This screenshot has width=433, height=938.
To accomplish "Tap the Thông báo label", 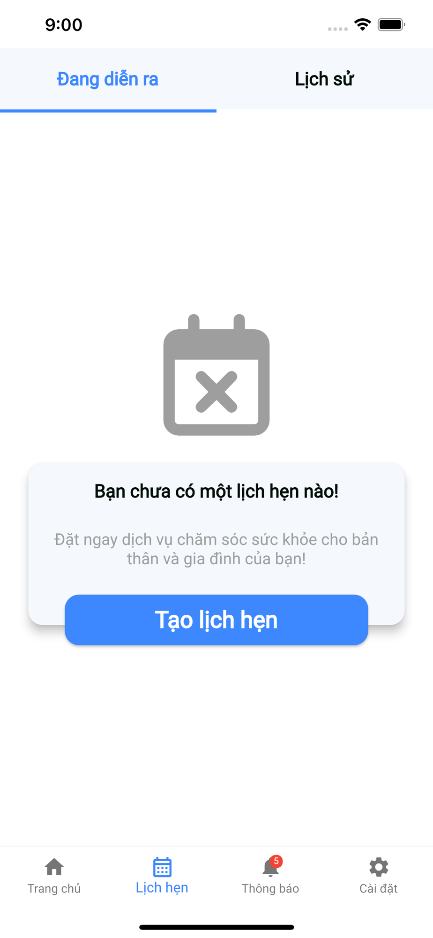I will click(270, 889).
